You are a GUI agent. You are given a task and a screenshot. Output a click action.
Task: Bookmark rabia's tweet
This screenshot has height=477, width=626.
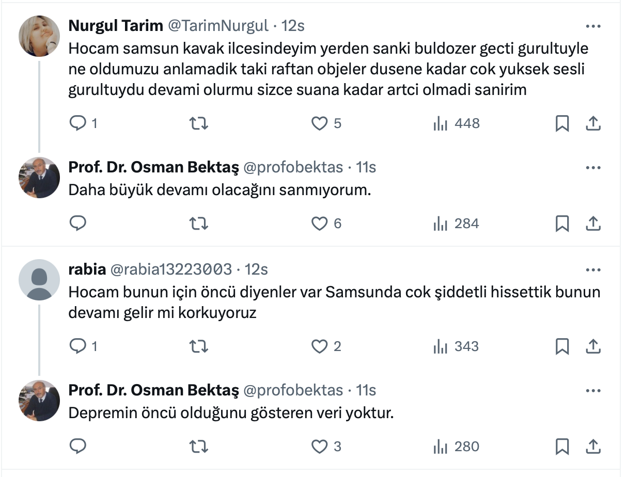point(562,346)
